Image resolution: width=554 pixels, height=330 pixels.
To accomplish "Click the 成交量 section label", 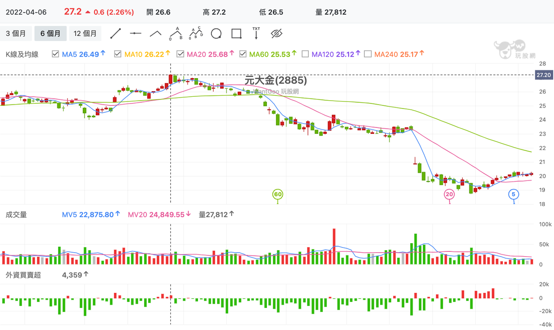I will tap(16, 215).
